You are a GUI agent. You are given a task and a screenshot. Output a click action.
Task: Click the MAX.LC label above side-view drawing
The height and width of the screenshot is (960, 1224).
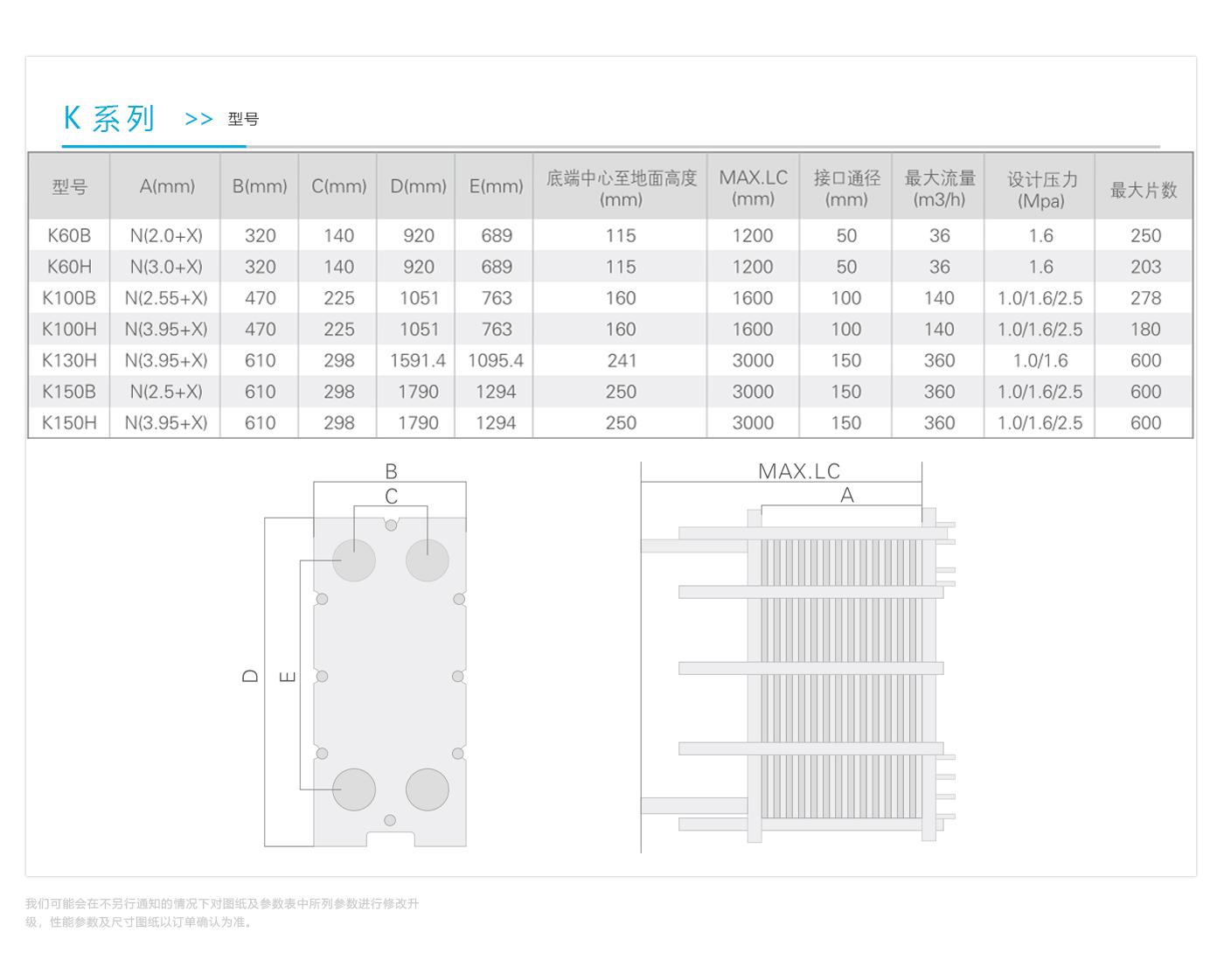point(798,471)
